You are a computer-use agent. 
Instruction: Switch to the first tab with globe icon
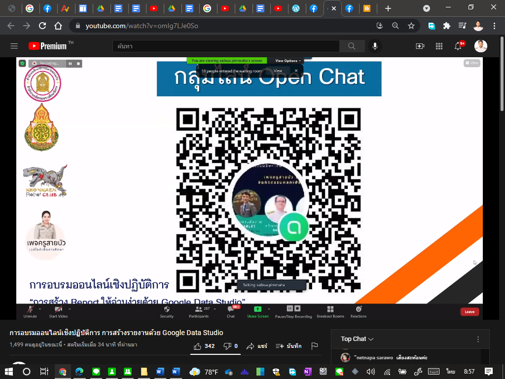(x=12, y=8)
